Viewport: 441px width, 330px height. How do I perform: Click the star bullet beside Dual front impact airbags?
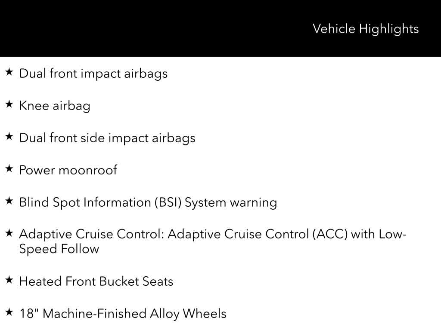(x=9, y=72)
